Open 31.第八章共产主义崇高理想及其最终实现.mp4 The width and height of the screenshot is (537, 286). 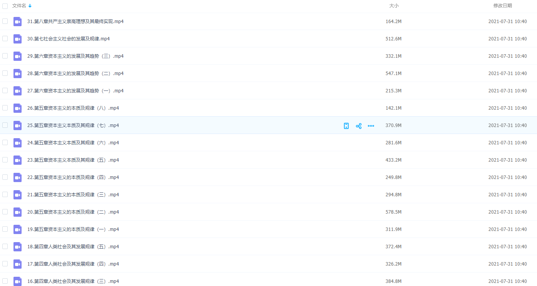(x=76, y=22)
